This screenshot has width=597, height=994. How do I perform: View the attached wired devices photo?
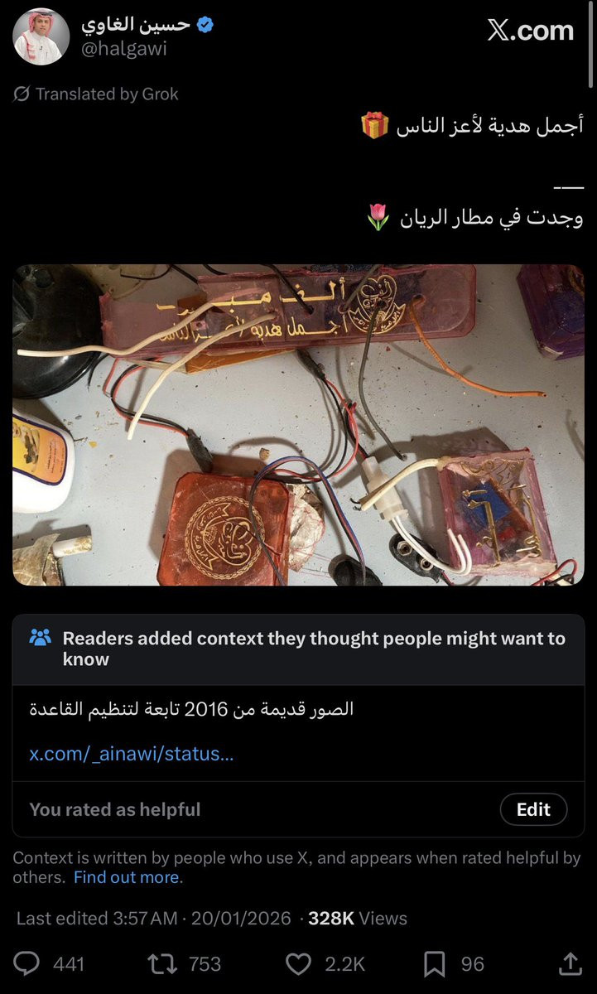click(298, 425)
